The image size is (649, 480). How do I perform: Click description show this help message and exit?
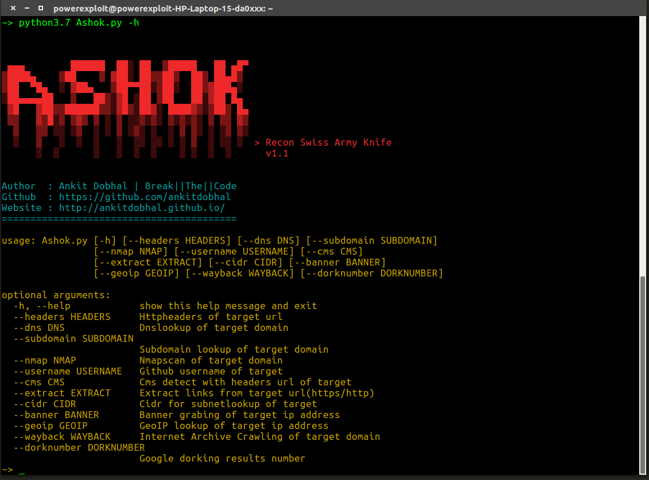point(228,306)
